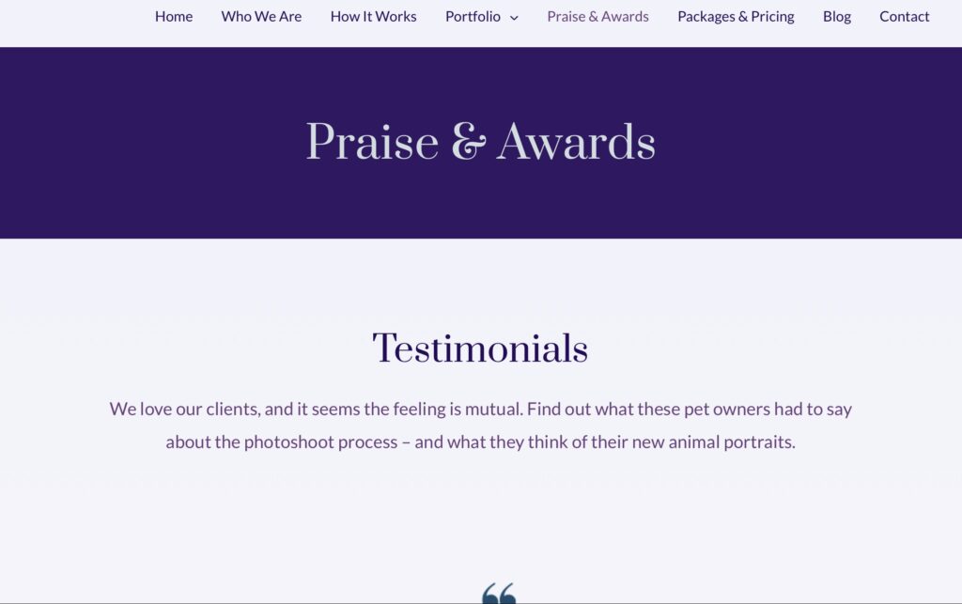
Task: Go to Who We Are page
Action: pyautogui.click(x=261, y=17)
